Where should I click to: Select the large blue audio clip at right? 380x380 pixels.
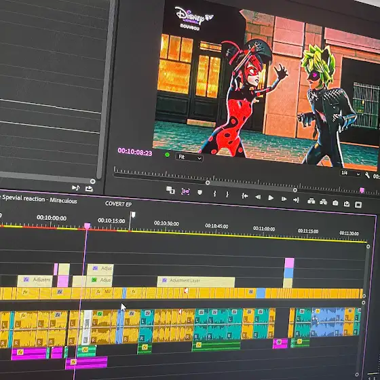tap(327, 322)
